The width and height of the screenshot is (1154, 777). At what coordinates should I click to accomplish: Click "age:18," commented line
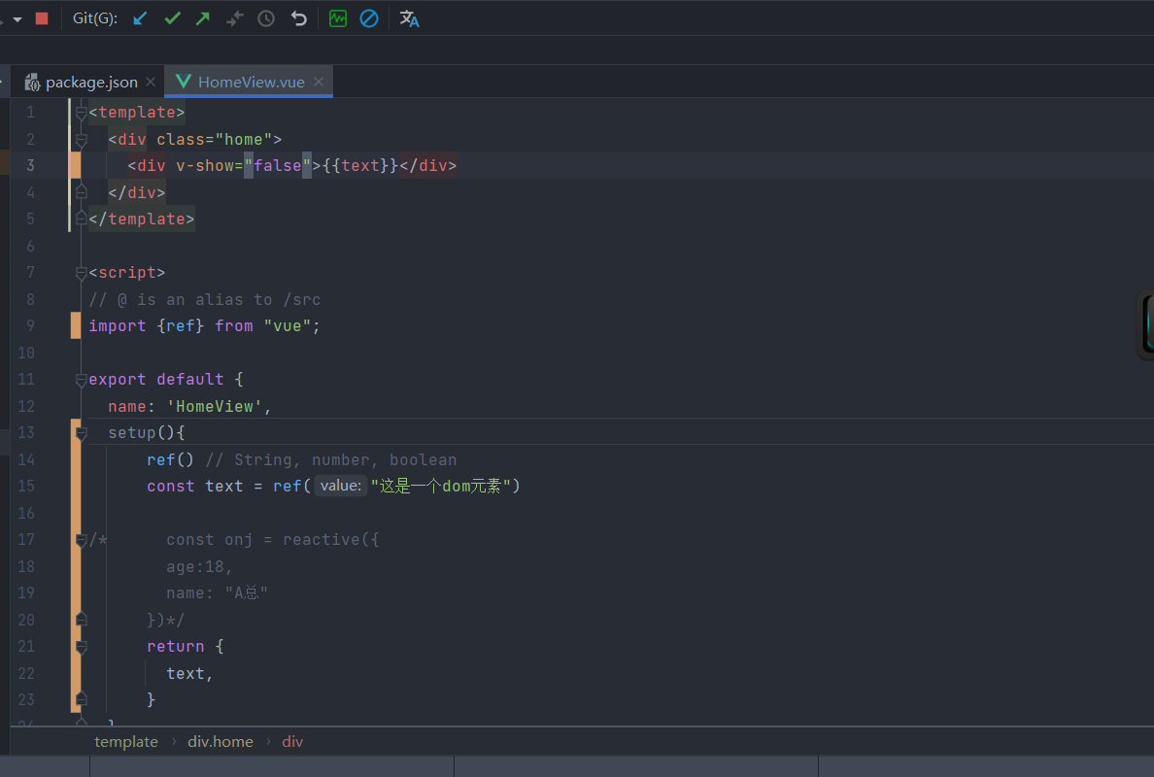[199, 566]
